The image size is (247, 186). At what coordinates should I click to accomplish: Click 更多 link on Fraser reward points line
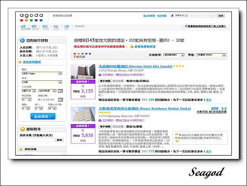pyautogui.click(x=209, y=151)
